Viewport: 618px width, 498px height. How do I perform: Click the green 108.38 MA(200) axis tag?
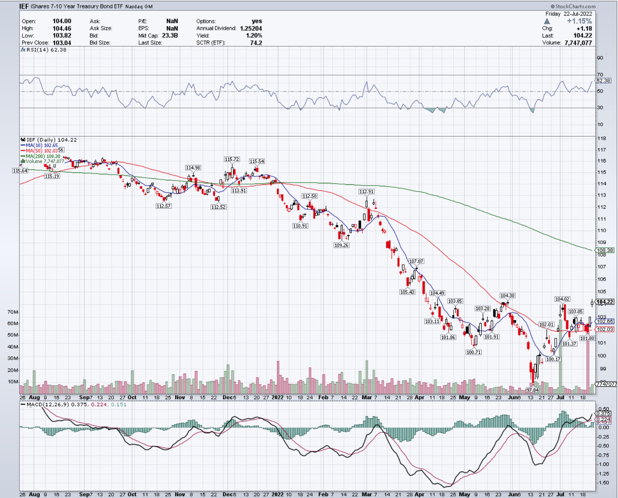click(x=605, y=250)
